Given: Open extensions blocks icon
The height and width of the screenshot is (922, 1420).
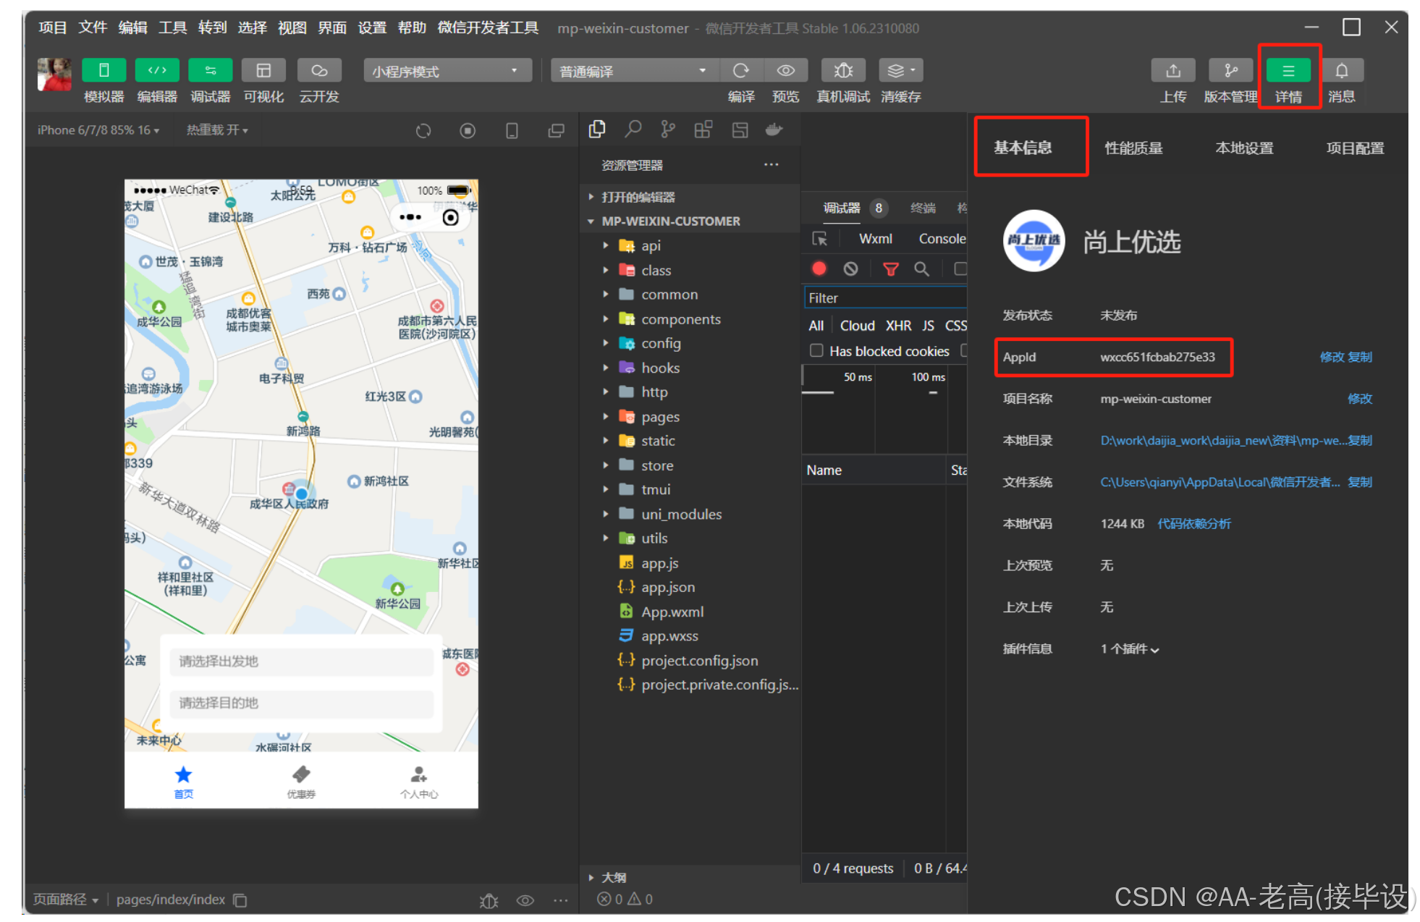Looking at the screenshot, I should point(703,129).
